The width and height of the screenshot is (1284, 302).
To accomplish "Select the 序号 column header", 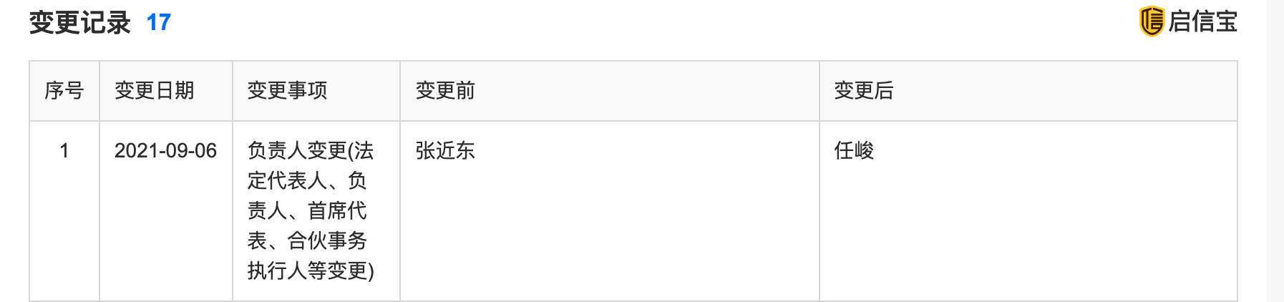I will coord(64,91).
